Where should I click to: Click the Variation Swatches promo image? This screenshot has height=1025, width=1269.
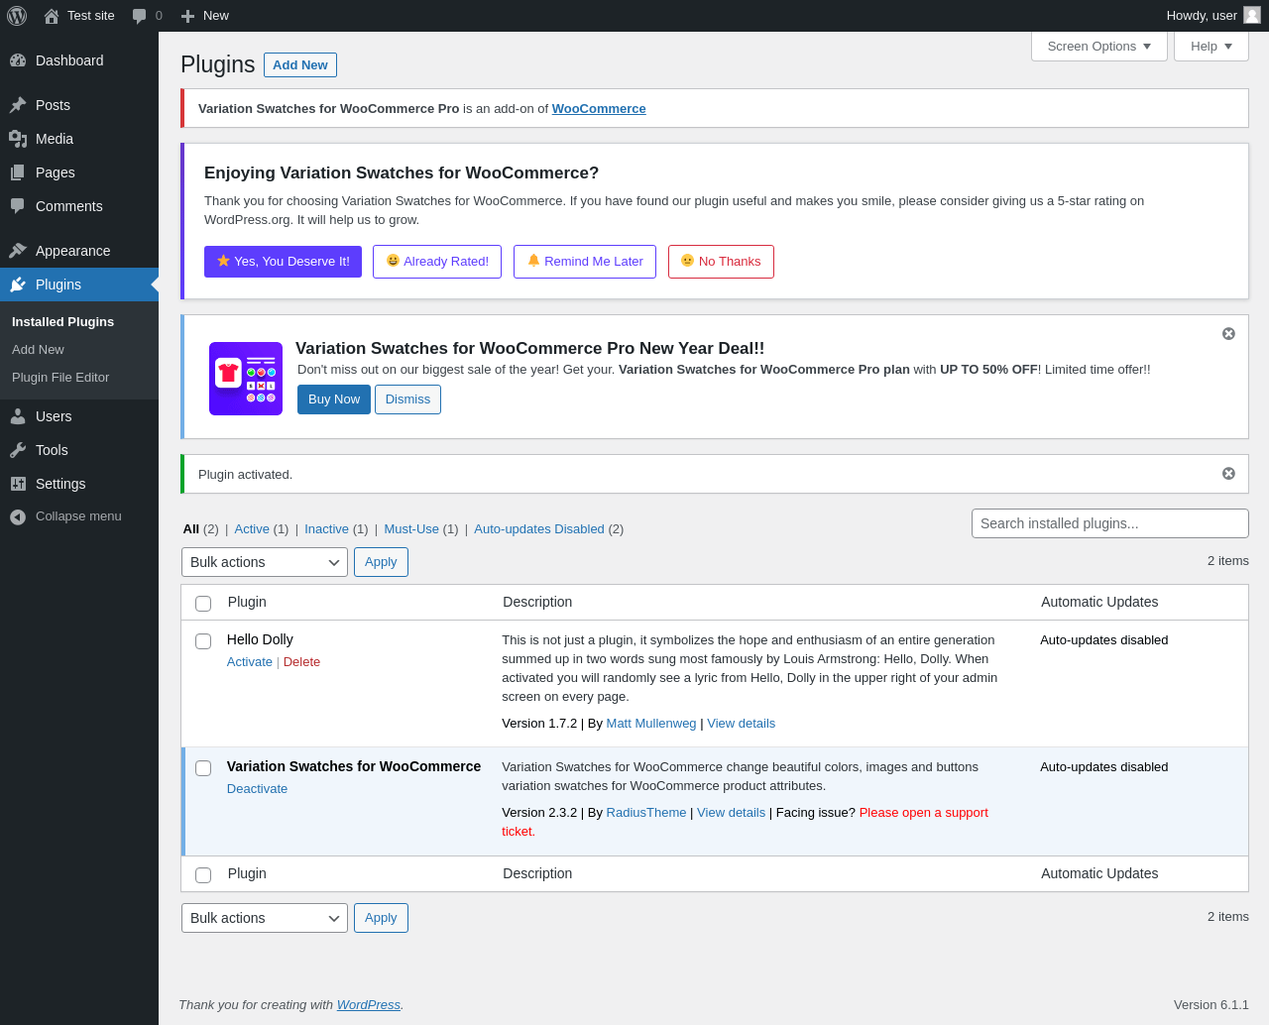point(246,379)
